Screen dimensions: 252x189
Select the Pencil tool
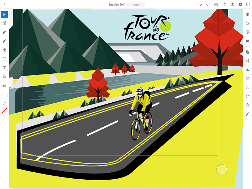[x=4, y=41]
